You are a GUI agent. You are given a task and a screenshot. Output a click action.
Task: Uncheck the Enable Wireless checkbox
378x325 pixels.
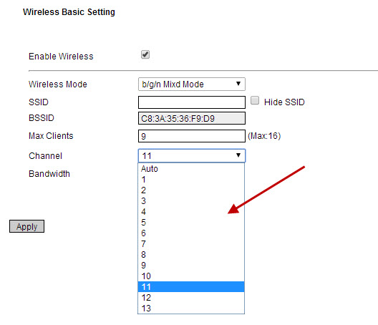(x=145, y=54)
